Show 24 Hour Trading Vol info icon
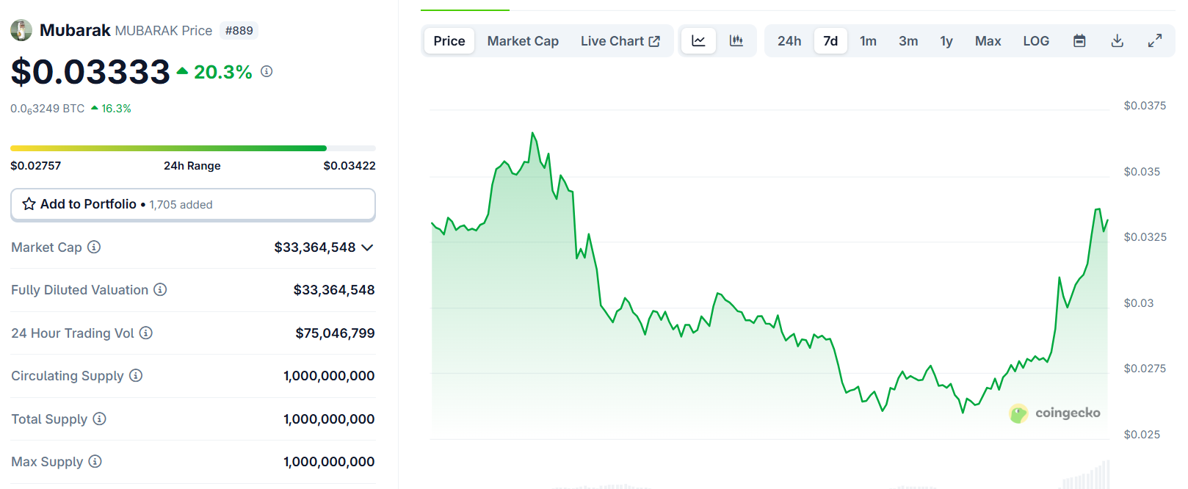 coord(146,333)
